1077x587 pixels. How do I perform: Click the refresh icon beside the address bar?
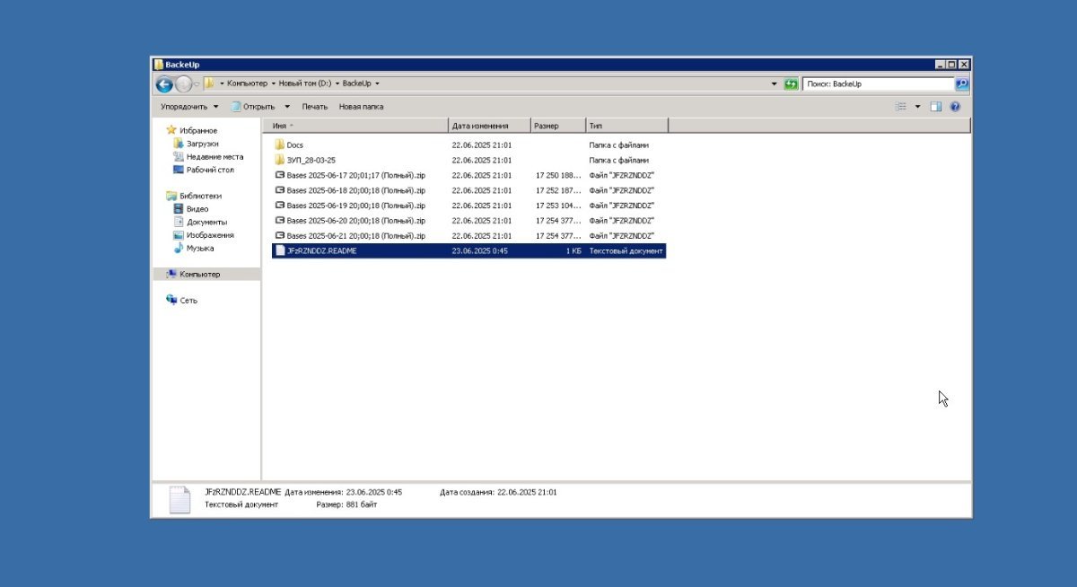[x=791, y=83]
